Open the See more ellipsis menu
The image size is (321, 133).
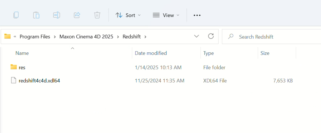click(x=197, y=15)
